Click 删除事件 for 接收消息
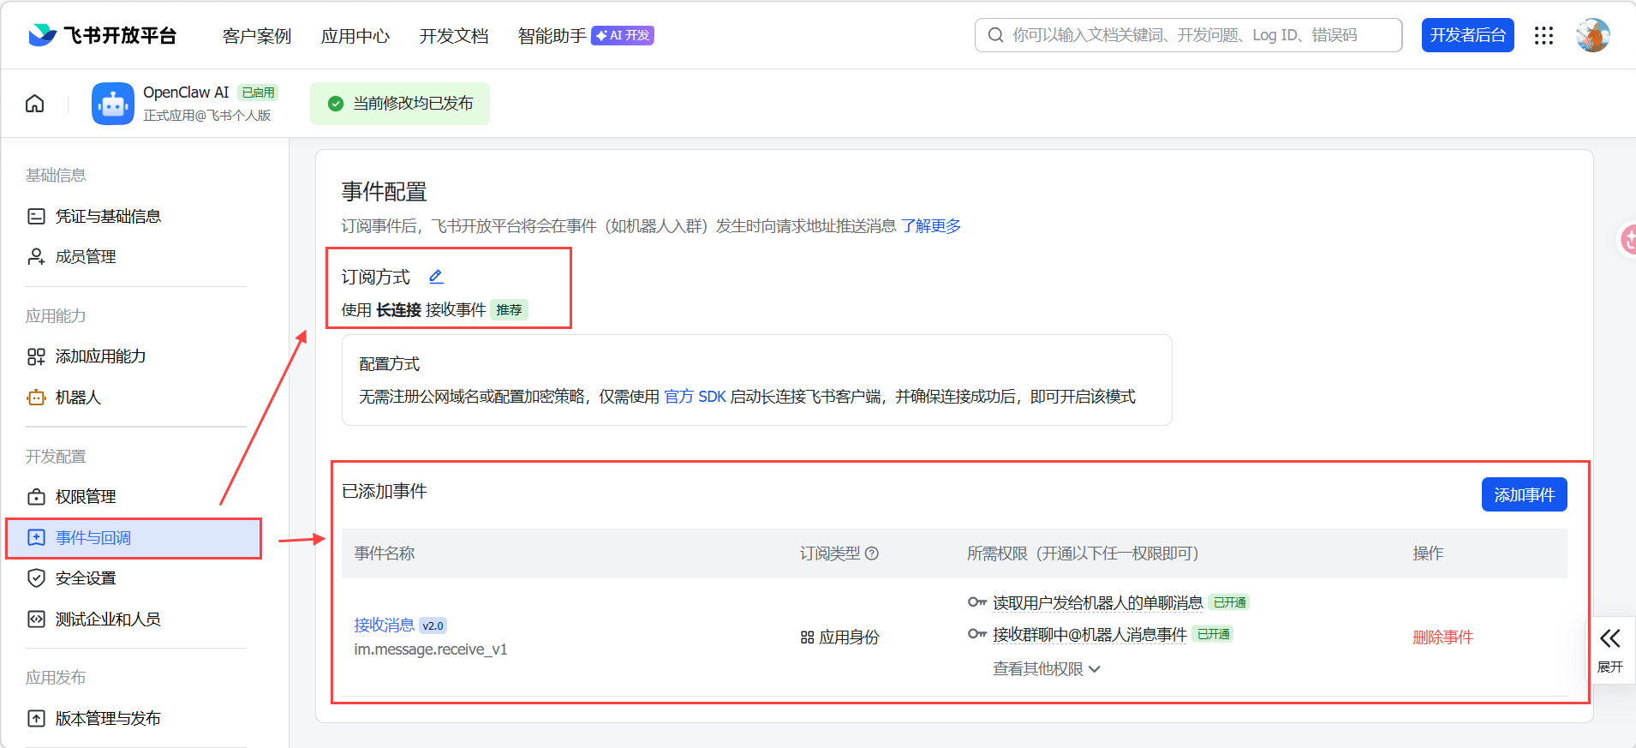This screenshot has width=1636, height=748. [x=1443, y=637]
